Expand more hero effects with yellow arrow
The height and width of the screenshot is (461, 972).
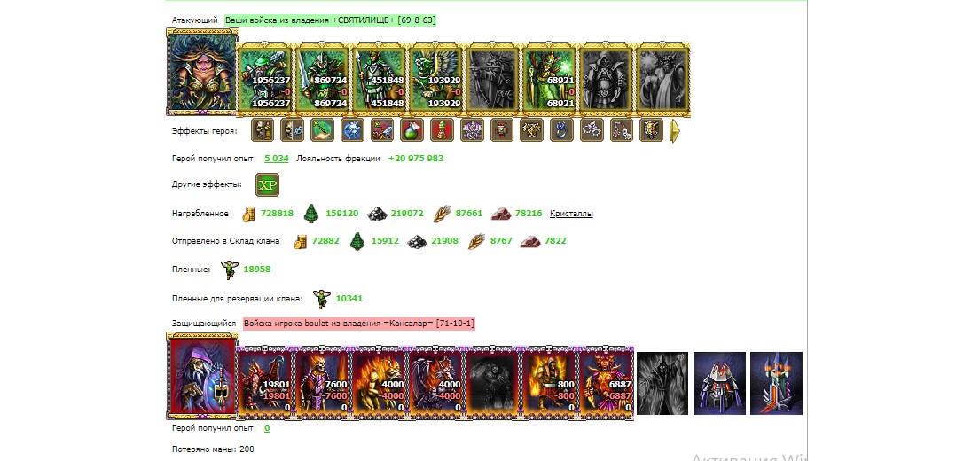675,130
